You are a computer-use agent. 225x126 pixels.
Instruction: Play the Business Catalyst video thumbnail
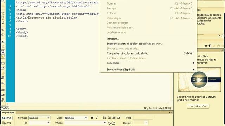(199, 80)
